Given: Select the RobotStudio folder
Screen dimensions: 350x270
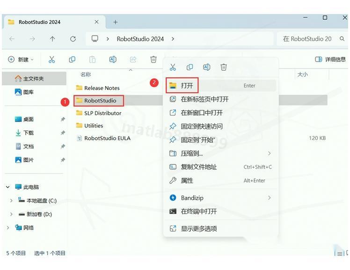Looking at the screenshot, I should tap(96, 101).
